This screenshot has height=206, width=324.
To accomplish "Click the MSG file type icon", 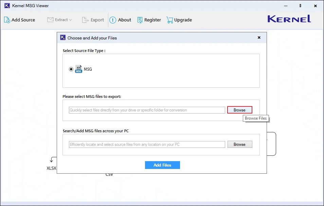I will click(78, 69).
